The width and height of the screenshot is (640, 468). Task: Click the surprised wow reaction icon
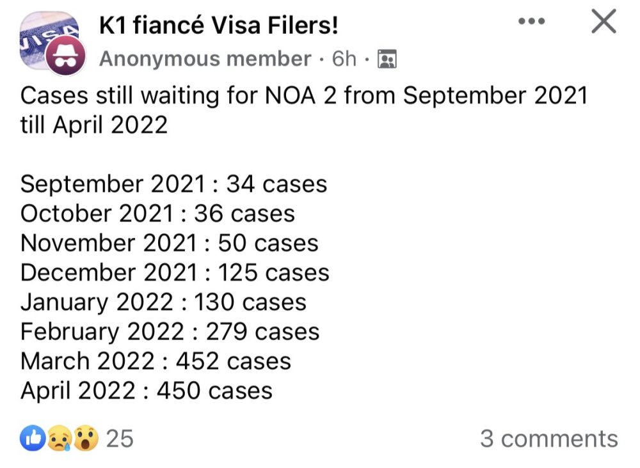tap(85, 438)
